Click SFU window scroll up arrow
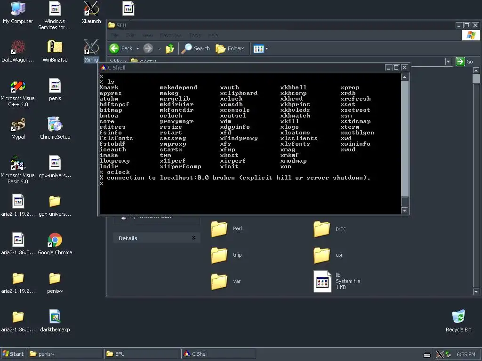The image size is (482, 361). pos(476,71)
